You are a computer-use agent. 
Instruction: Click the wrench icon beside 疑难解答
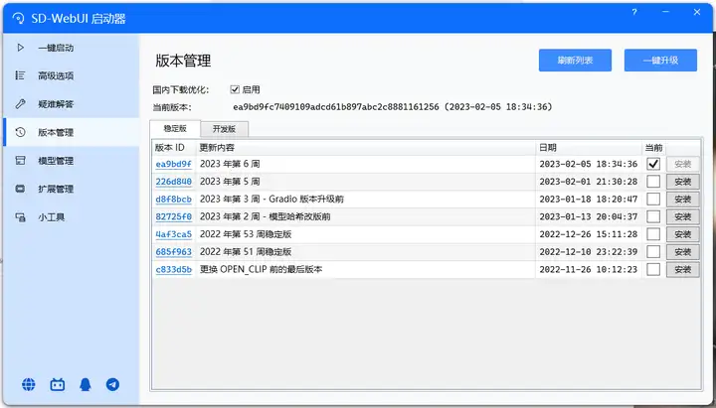click(20, 104)
